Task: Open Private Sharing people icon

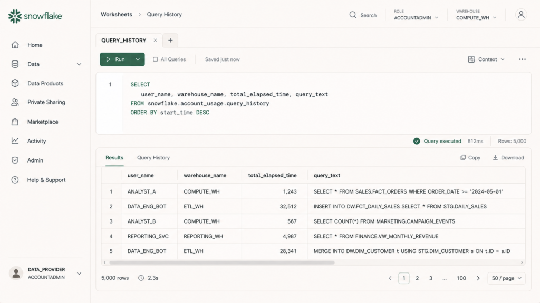Action: pos(15,102)
